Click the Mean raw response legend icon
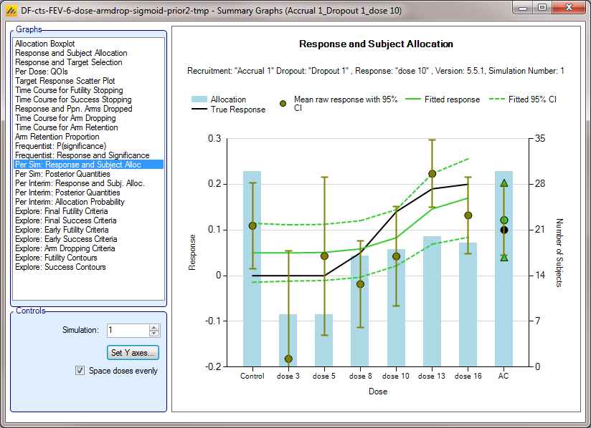The height and width of the screenshot is (428, 591). (283, 104)
